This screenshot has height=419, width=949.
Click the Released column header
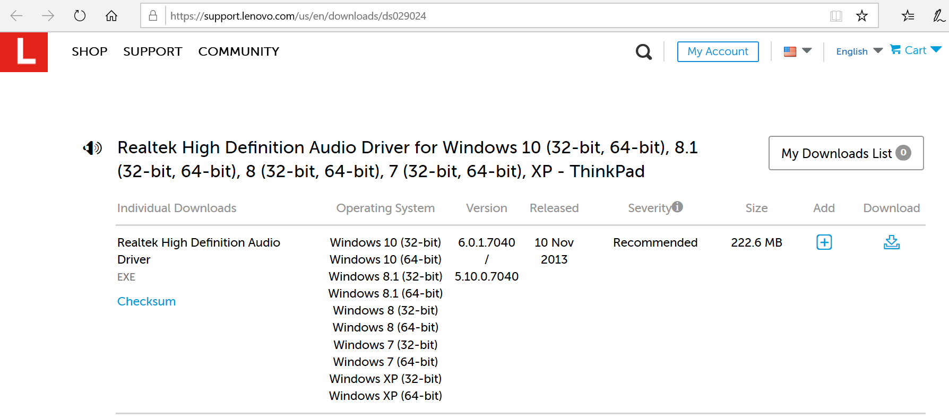(554, 208)
